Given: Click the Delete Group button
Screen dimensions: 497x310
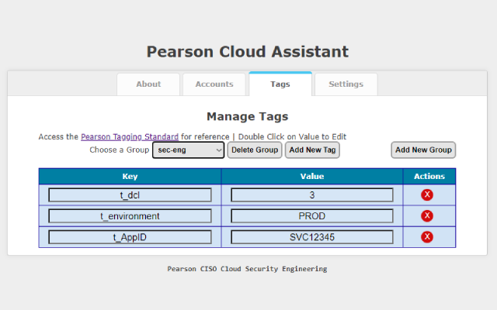Looking at the screenshot, I should [255, 150].
